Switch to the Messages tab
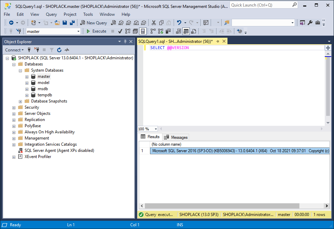The image size is (334, 229). point(176,137)
